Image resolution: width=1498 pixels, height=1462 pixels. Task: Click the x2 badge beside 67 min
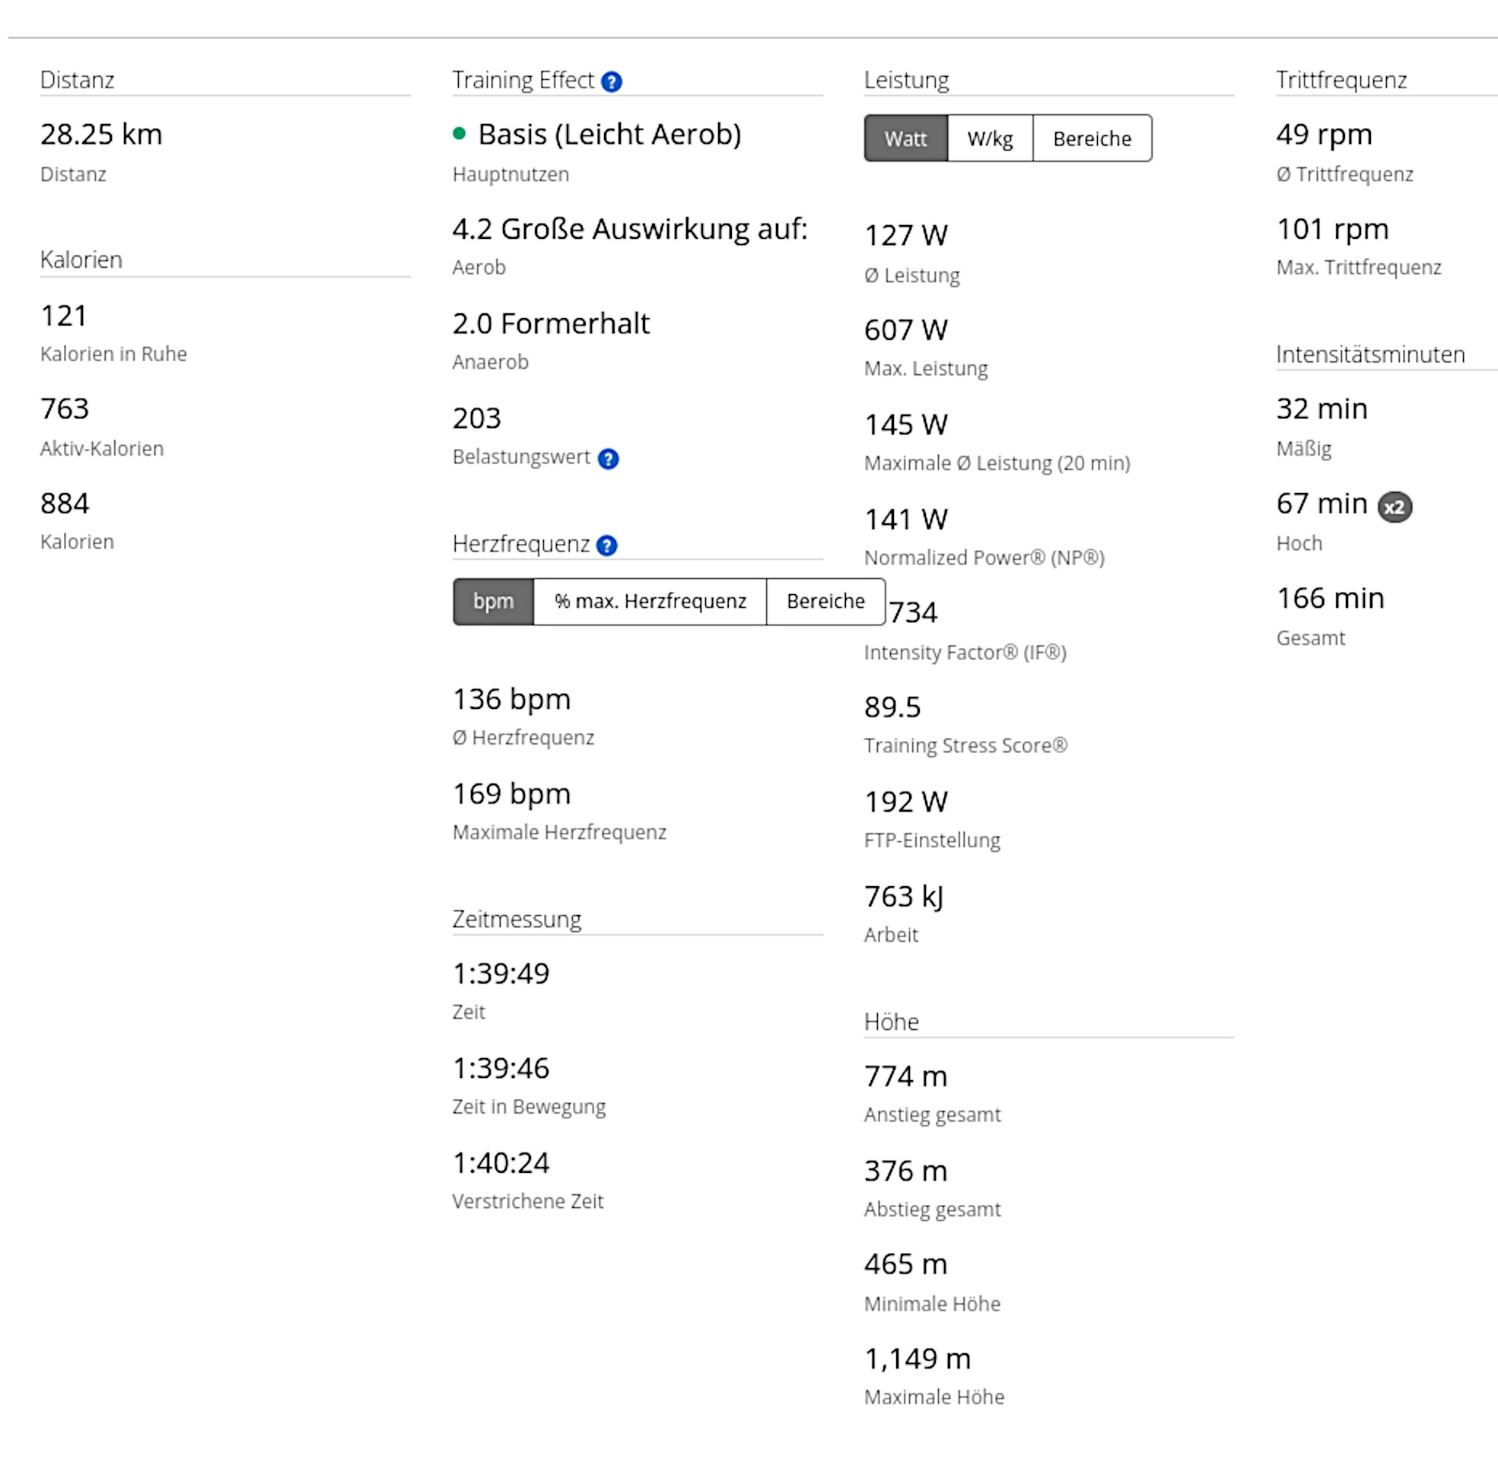pos(1394,507)
